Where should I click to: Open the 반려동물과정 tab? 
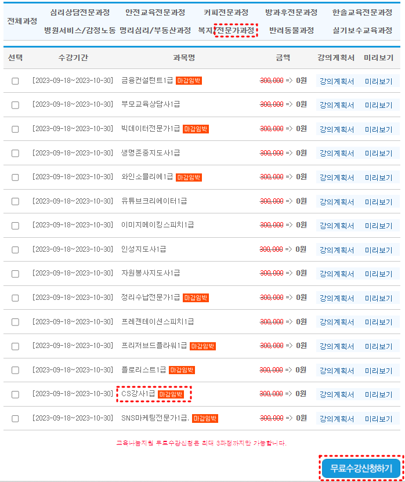[x=291, y=30]
